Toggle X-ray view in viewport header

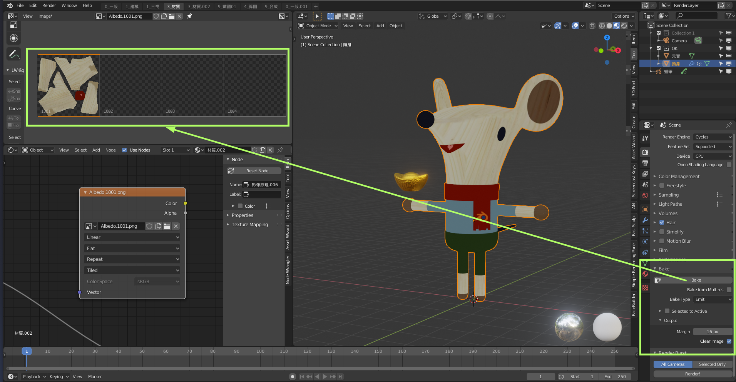click(592, 26)
